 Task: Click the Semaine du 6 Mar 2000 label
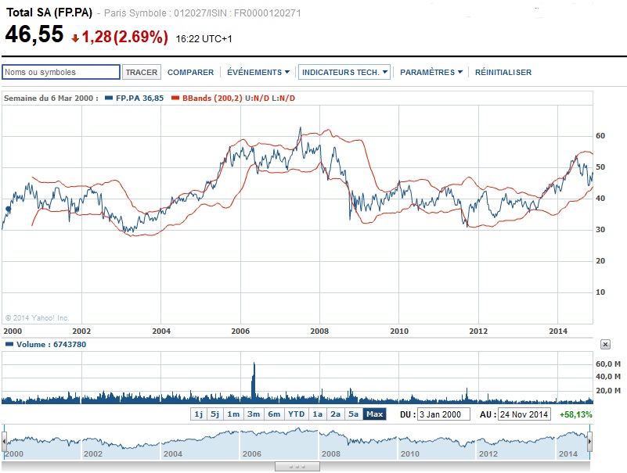51,99
